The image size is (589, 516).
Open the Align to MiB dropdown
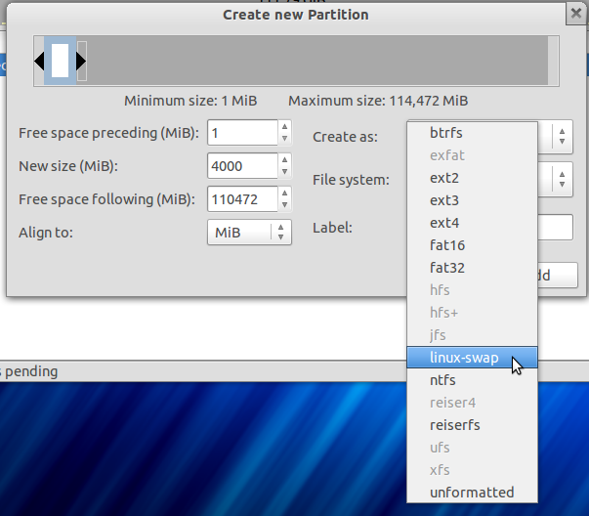(250, 233)
